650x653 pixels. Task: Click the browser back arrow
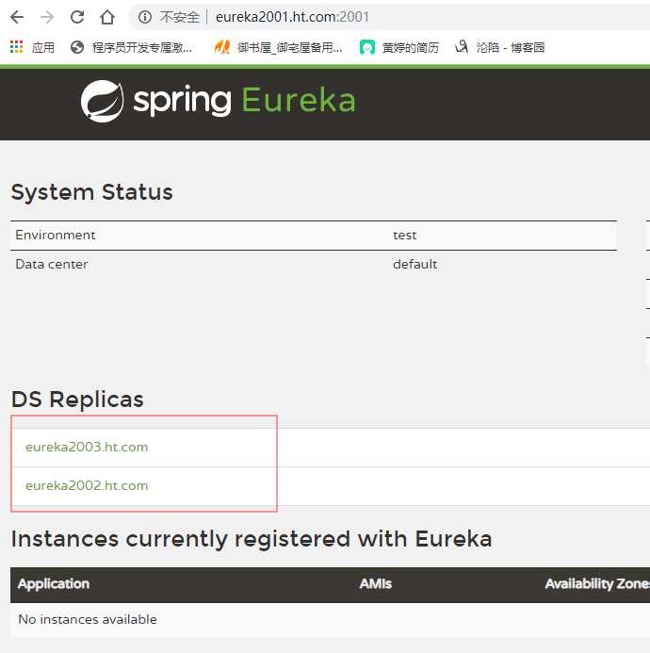pos(17,17)
